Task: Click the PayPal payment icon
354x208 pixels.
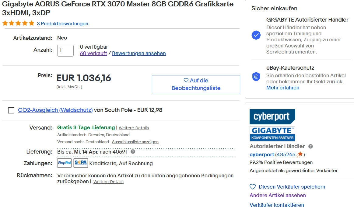Action: 65,163
